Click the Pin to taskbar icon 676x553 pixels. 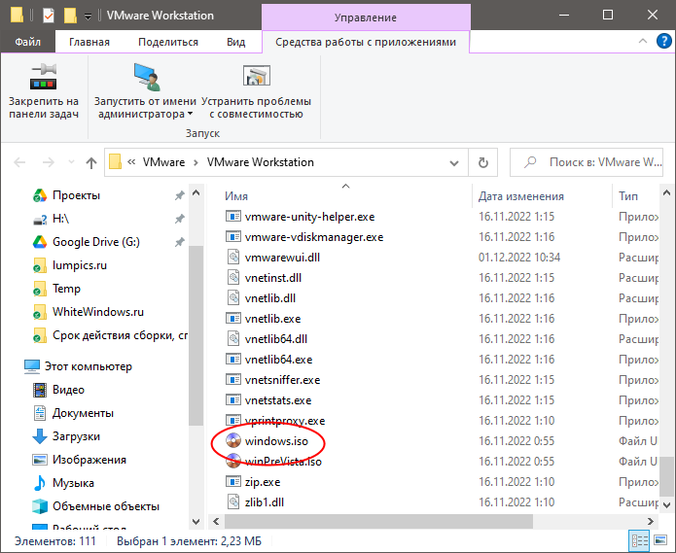pos(43,77)
